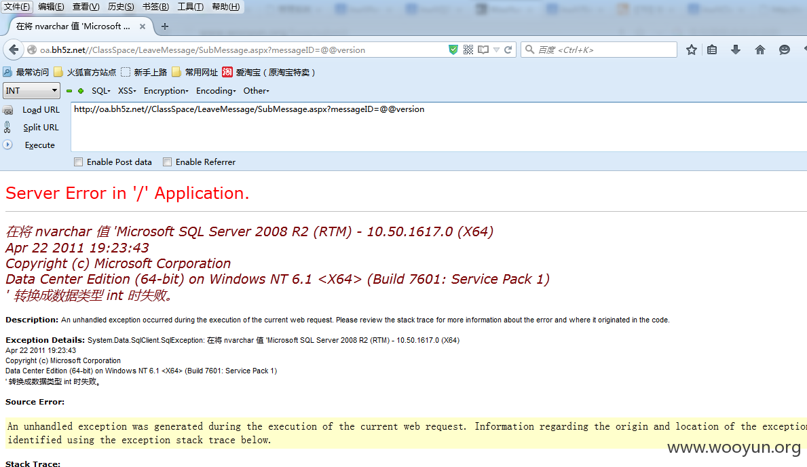Show bookmarks list icon

(712, 50)
